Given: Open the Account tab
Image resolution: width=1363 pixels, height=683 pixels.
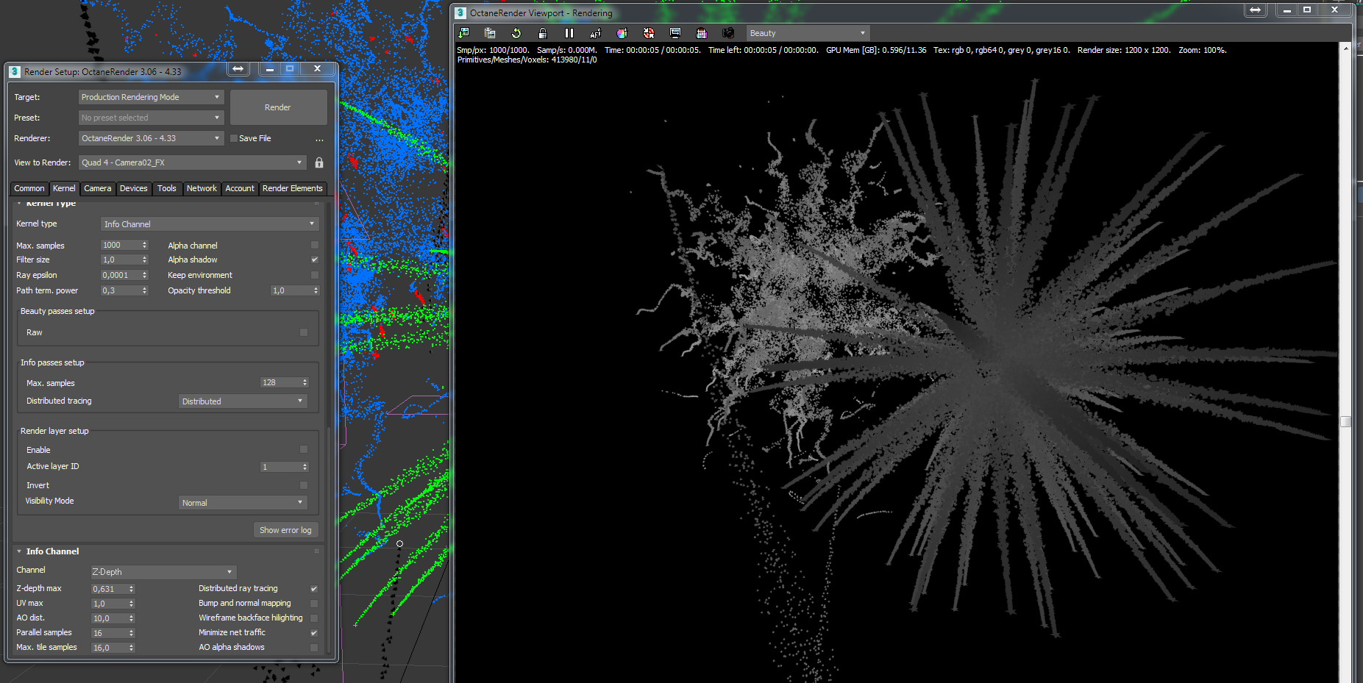Looking at the screenshot, I should tap(240, 188).
